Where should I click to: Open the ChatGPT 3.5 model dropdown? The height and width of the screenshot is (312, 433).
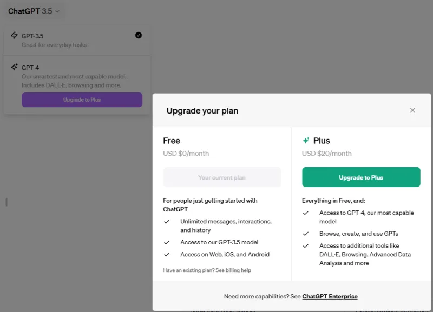(34, 11)
